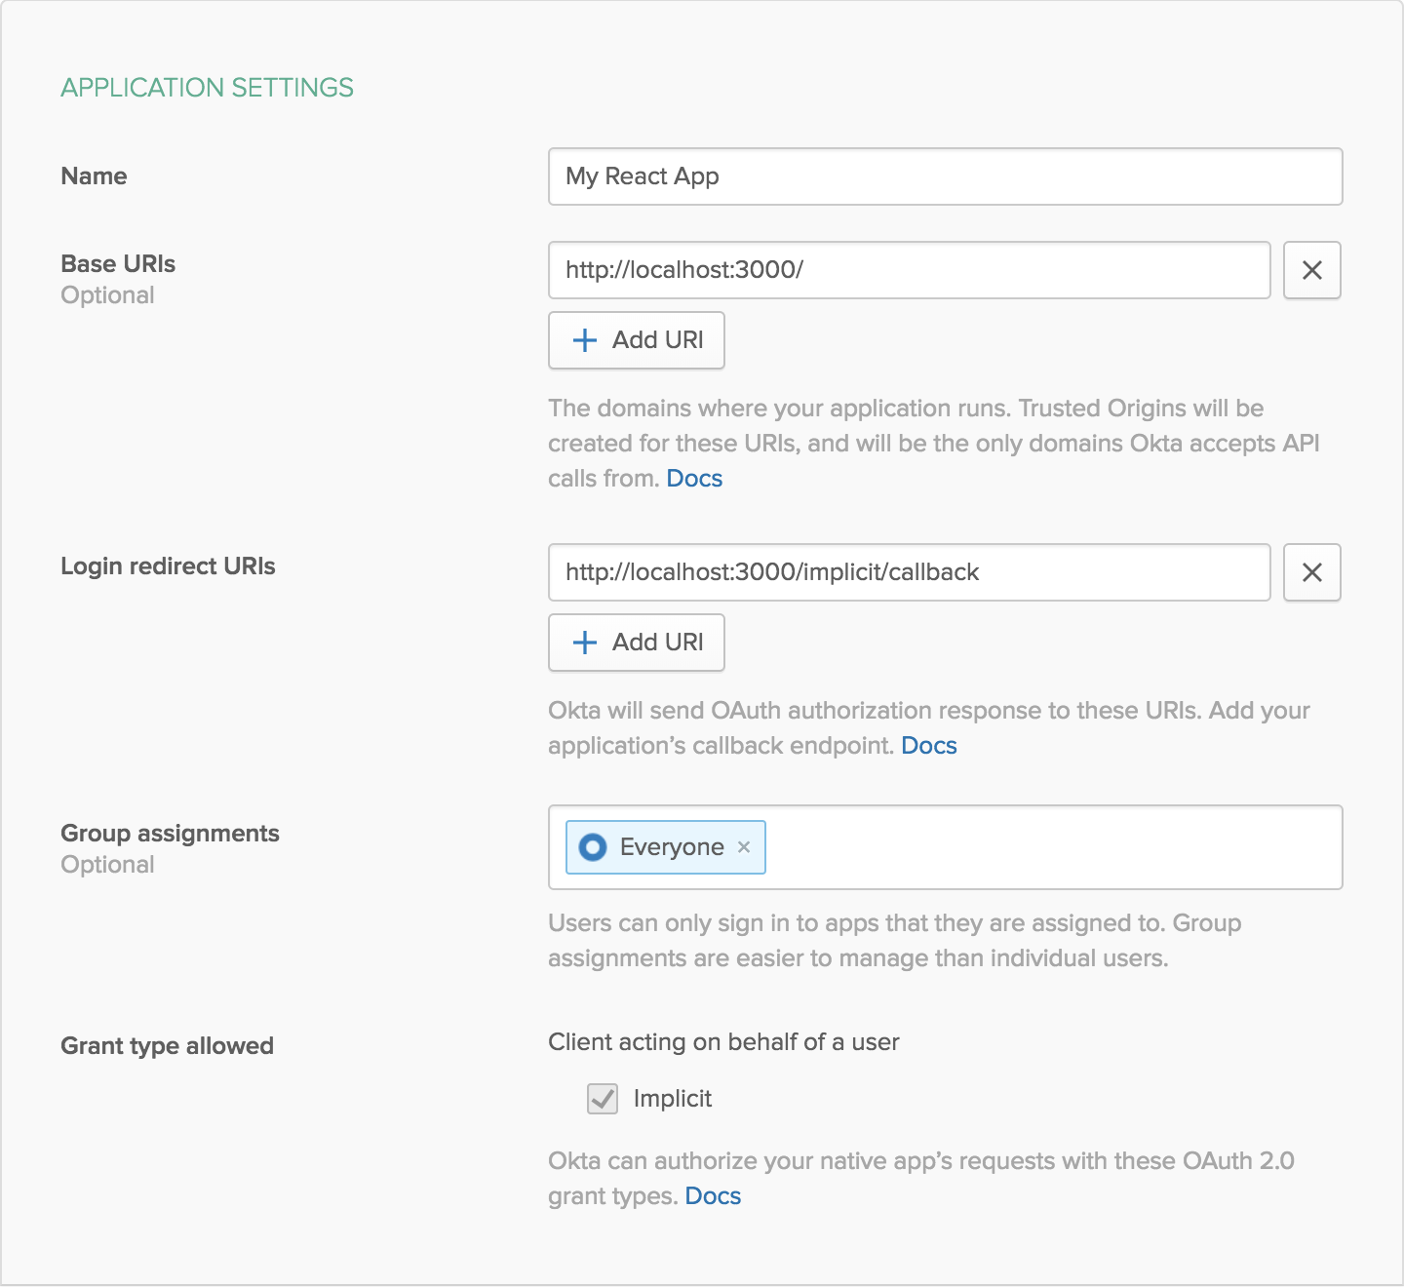Click the Grant type allowed label
The height and width of the screenshot is (1287, 1404).
tap(167, 1046)
